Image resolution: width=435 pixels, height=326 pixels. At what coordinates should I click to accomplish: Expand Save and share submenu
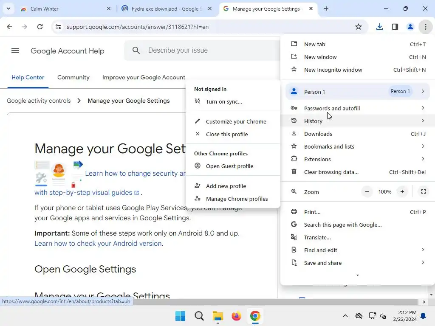pyautogui.click(x=358, y=263)
